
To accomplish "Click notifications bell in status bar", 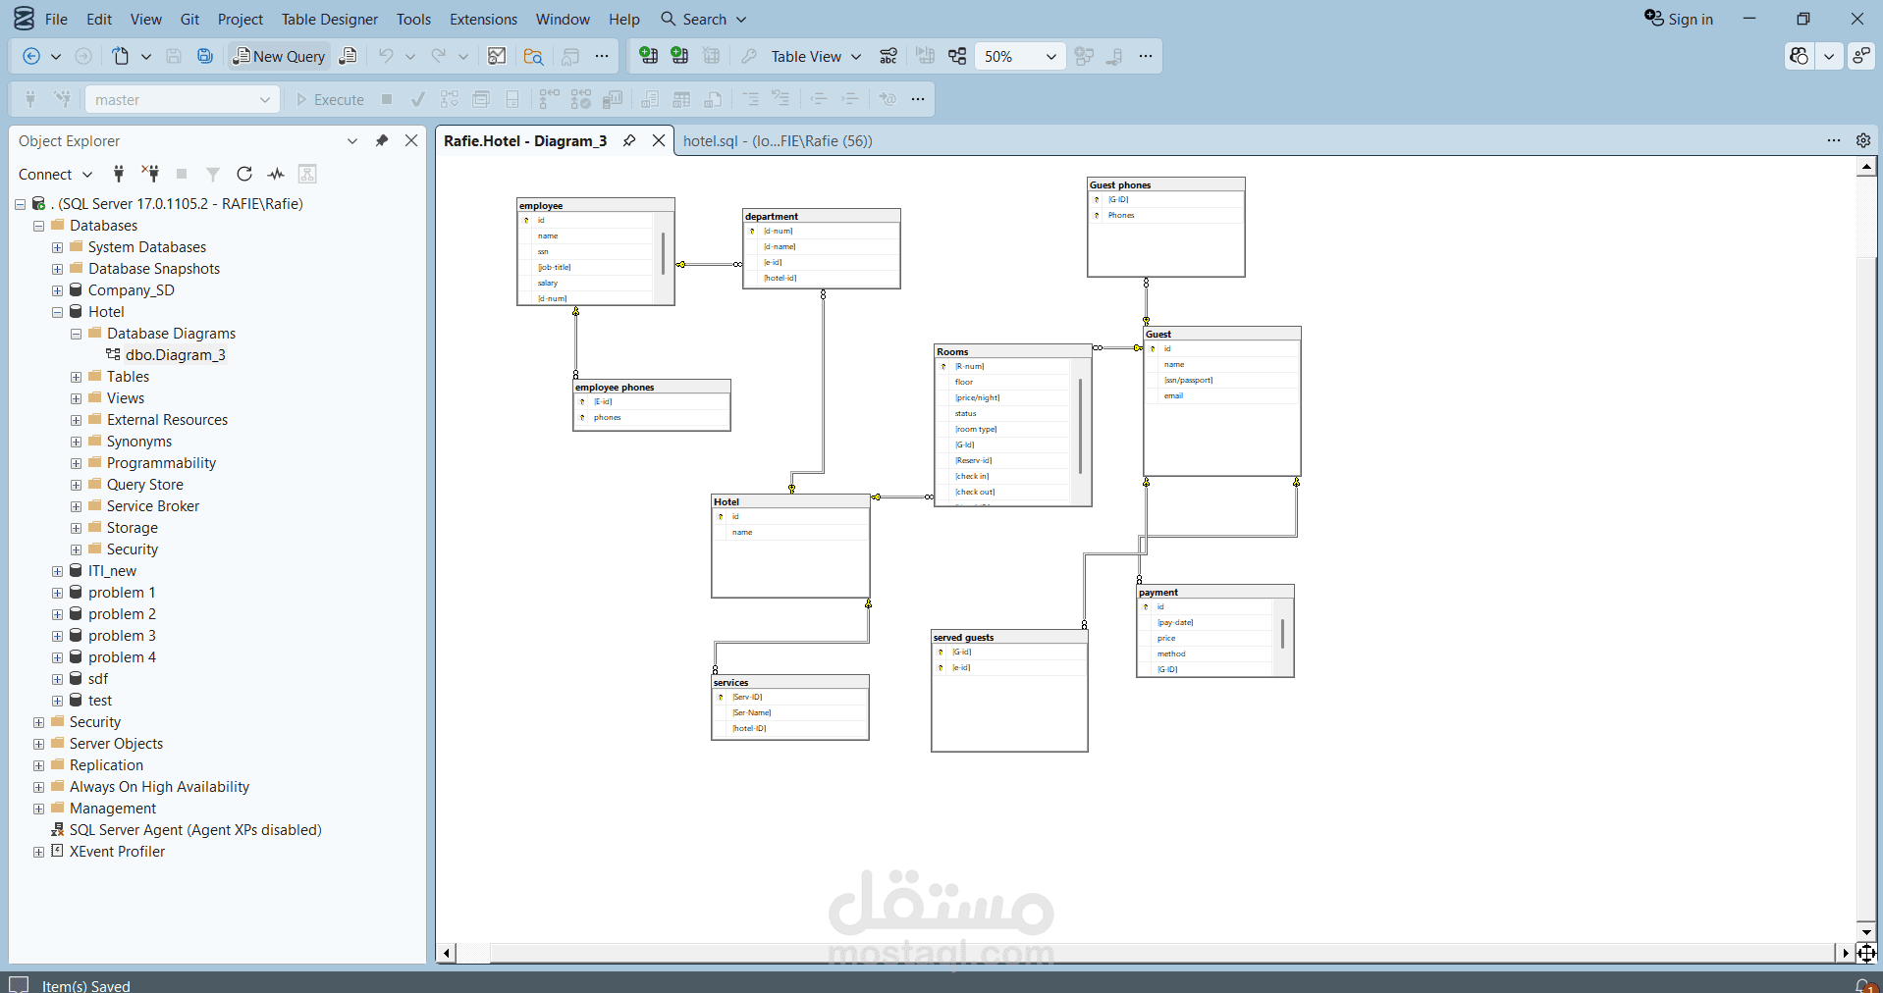I will coord(1865,985).
